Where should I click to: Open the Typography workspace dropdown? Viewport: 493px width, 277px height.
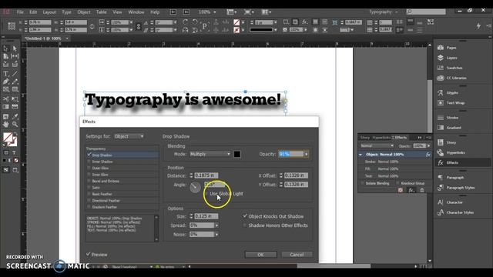click(x=384, y=12)
